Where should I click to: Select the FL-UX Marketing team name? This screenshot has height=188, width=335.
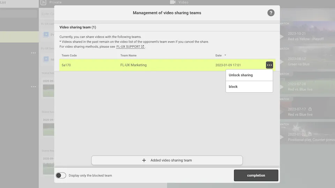pyautogui.click(x=133, y=65)
